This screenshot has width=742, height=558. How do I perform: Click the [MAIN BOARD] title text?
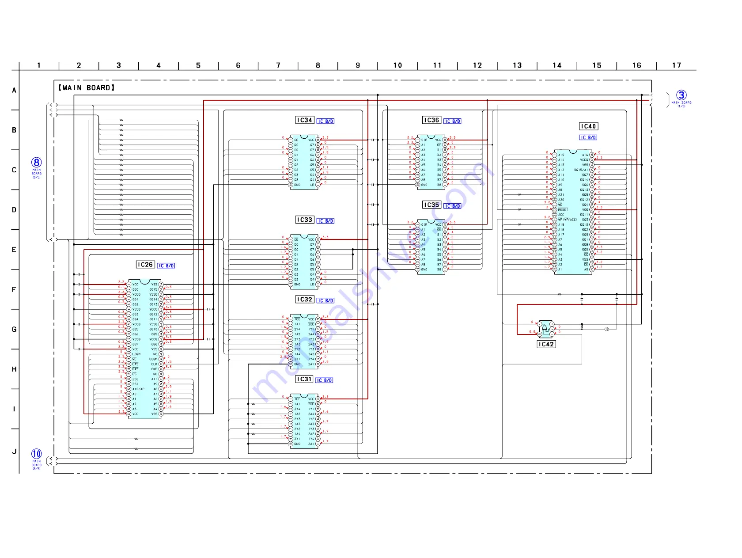86,88
